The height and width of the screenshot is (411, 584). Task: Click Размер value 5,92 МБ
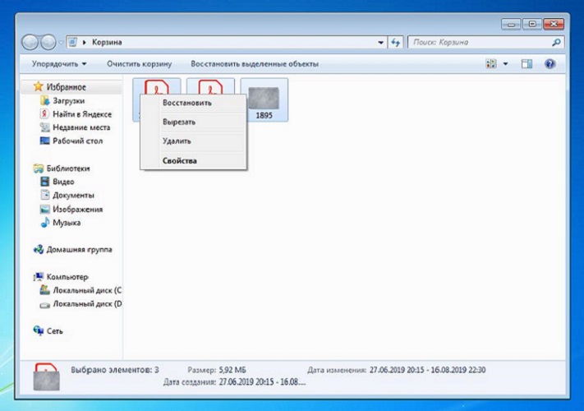click(232, 370)
